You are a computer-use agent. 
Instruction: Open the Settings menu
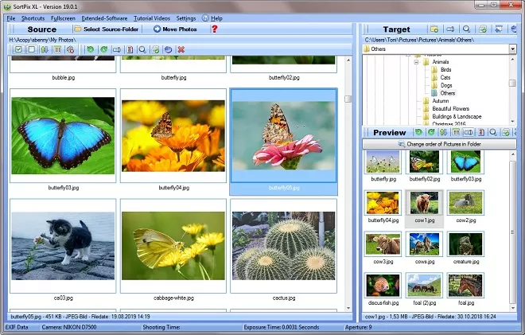click(185, 18)
